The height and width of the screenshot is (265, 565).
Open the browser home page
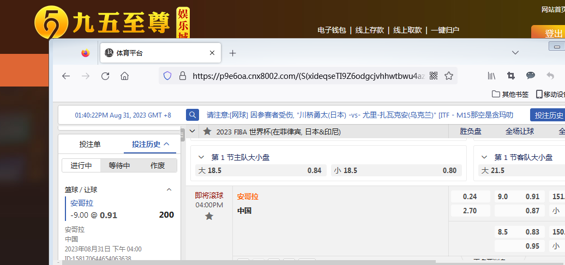(125, 76)
